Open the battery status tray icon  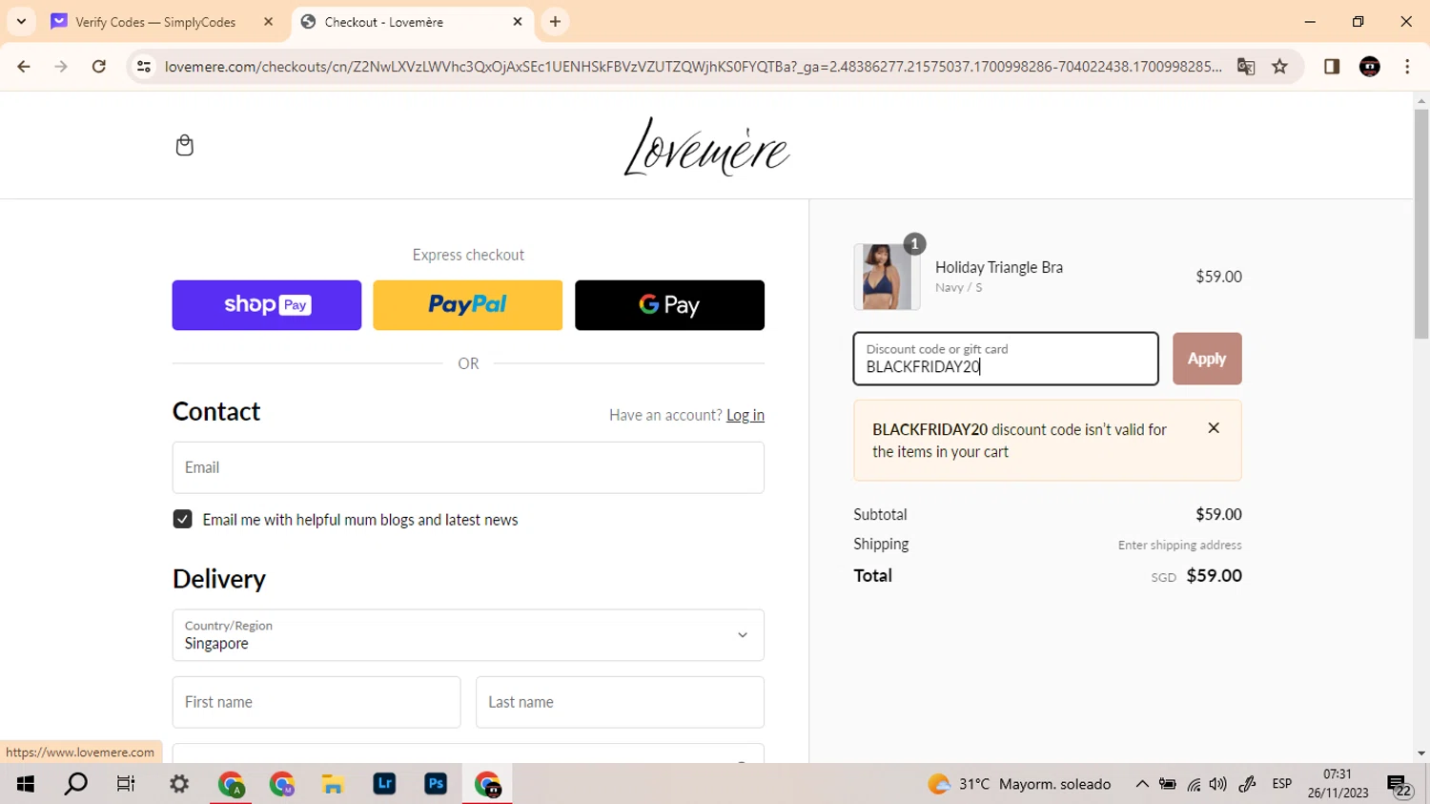[x=1168, y=784]
